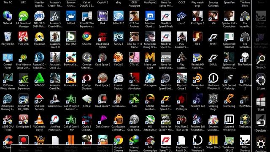Screen dimensions: 270x152
Task: Select Gas Guzzlers Combat Carnage icon
Action: (x=119, y=119)
